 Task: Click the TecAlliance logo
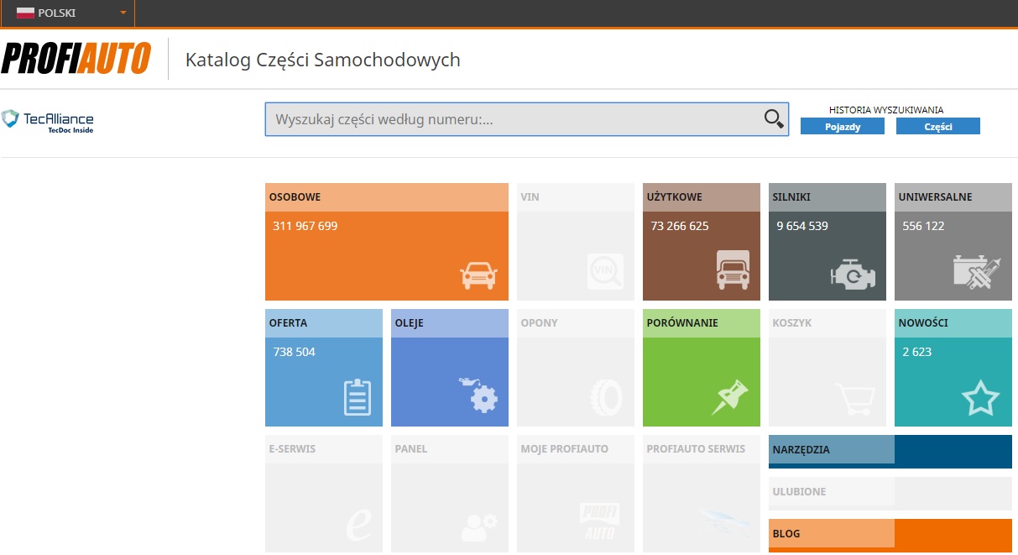[48, 121]
